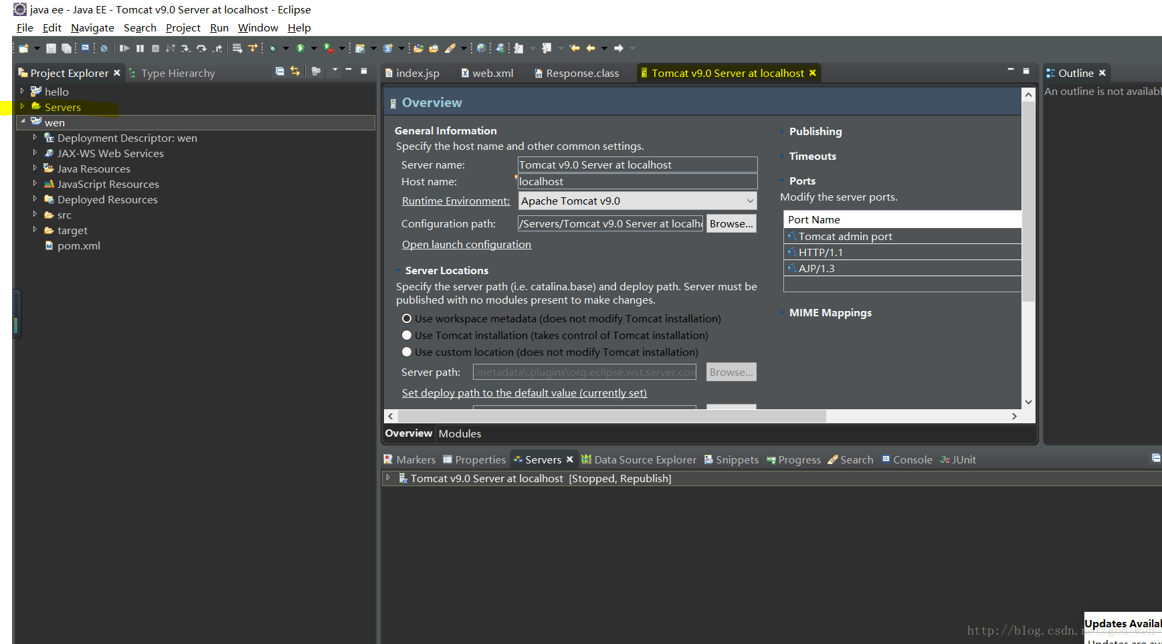Click the Save toolbar icon
Image resolution: width=1162 pixels, height=644 pixels.
[51, 48]
